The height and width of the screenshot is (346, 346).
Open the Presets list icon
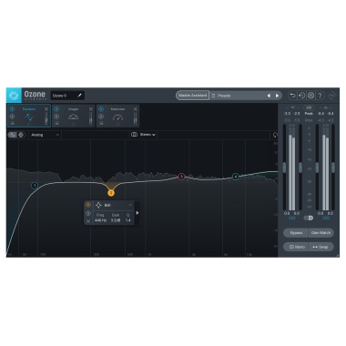point(213,96)
